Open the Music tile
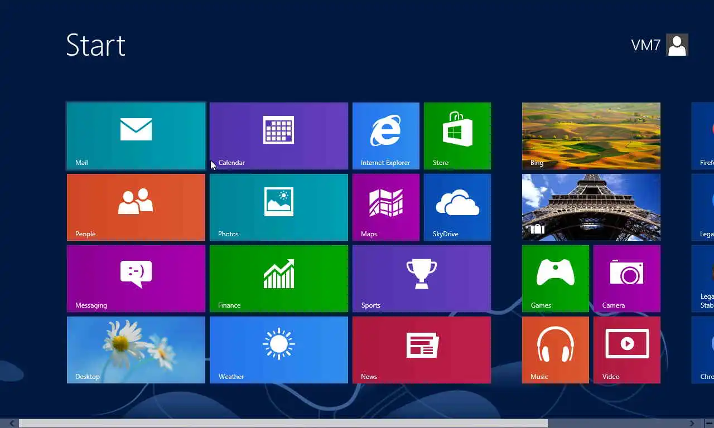Image resolution: width=714 pixels, height=428 pixels. coord(556,350)
